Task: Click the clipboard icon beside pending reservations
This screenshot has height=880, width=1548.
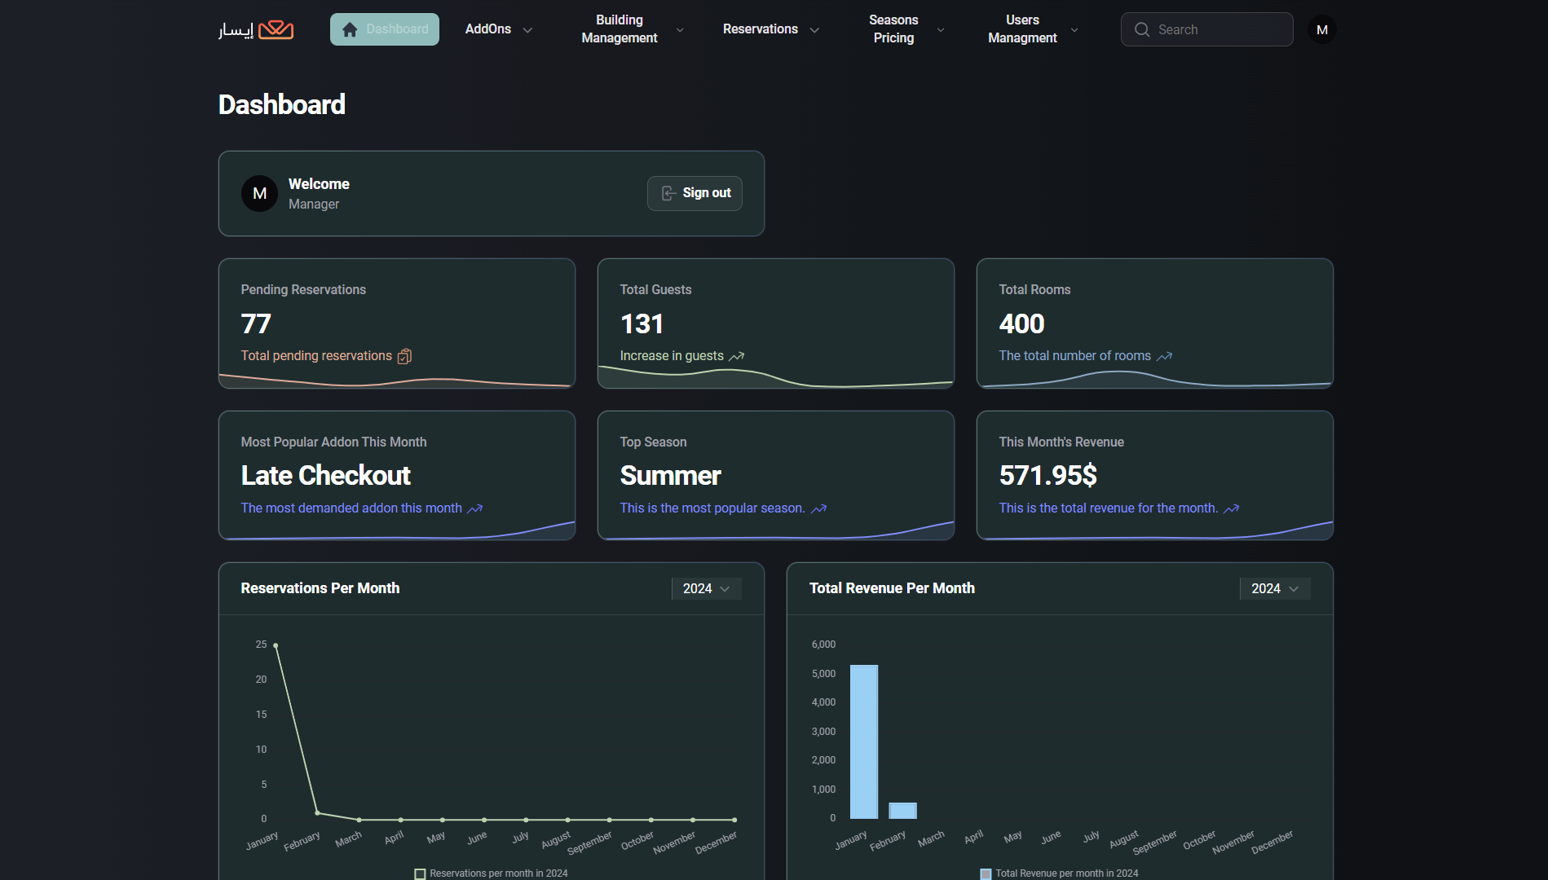Action: pos(404,356)
